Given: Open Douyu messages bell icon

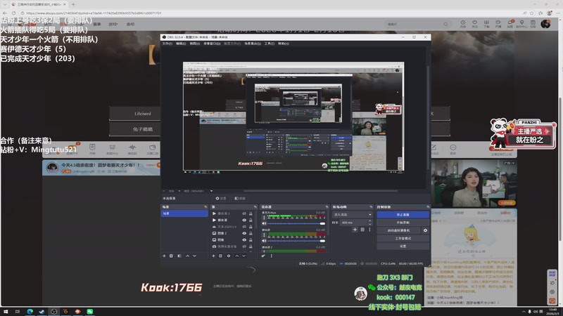Looking at the screenshot, I should (510, 24).
